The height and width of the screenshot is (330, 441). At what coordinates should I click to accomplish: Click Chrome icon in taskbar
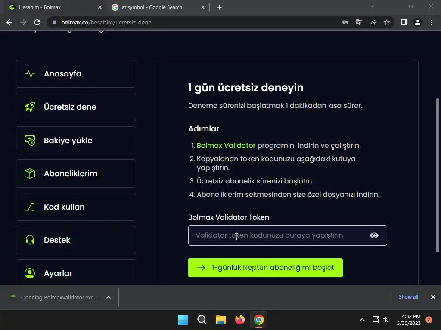click(259, 320)
